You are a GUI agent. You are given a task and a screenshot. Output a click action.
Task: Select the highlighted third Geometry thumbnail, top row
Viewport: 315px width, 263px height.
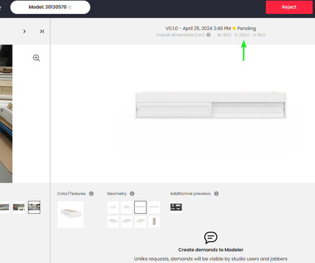[x=140, y=207]
